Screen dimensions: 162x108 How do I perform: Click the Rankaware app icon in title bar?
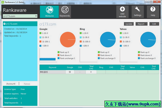point(3,2)
